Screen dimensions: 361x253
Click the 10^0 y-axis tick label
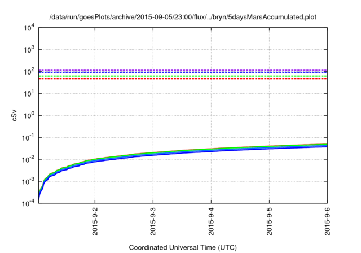click(29, 115)
